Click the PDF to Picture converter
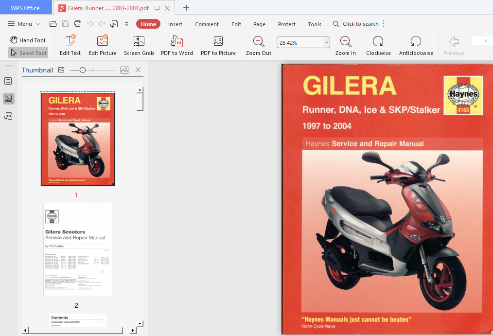This screenshot has height=336, width=493. [x=218, y=46]
